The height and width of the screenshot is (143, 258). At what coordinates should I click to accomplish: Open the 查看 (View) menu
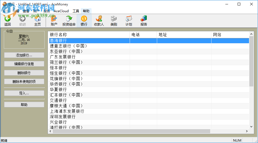[26, 11]
